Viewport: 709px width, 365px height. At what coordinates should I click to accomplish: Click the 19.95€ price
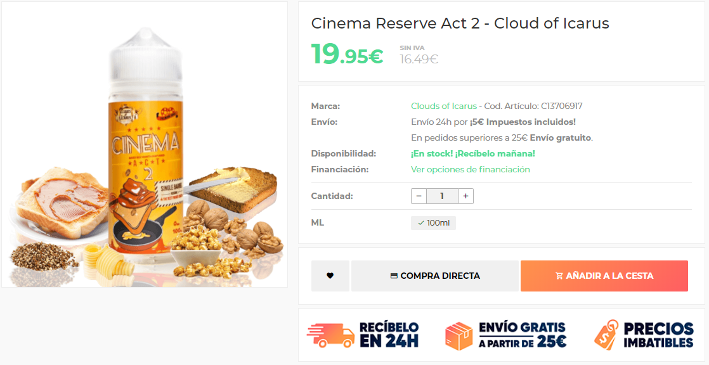click(x=348, y=54)
